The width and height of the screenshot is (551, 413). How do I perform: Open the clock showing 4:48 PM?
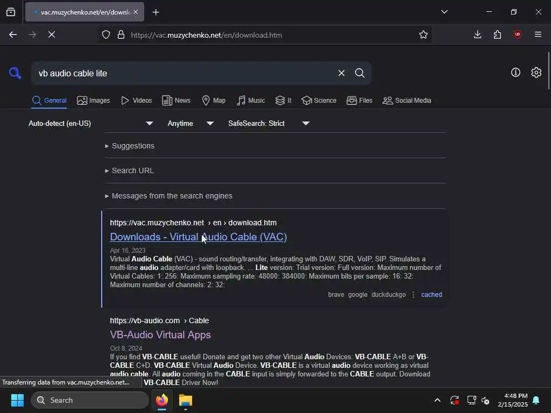(513, 400)
